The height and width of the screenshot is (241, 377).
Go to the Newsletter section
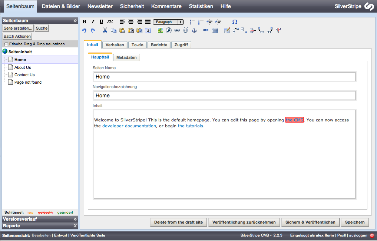tap(100, 6)
